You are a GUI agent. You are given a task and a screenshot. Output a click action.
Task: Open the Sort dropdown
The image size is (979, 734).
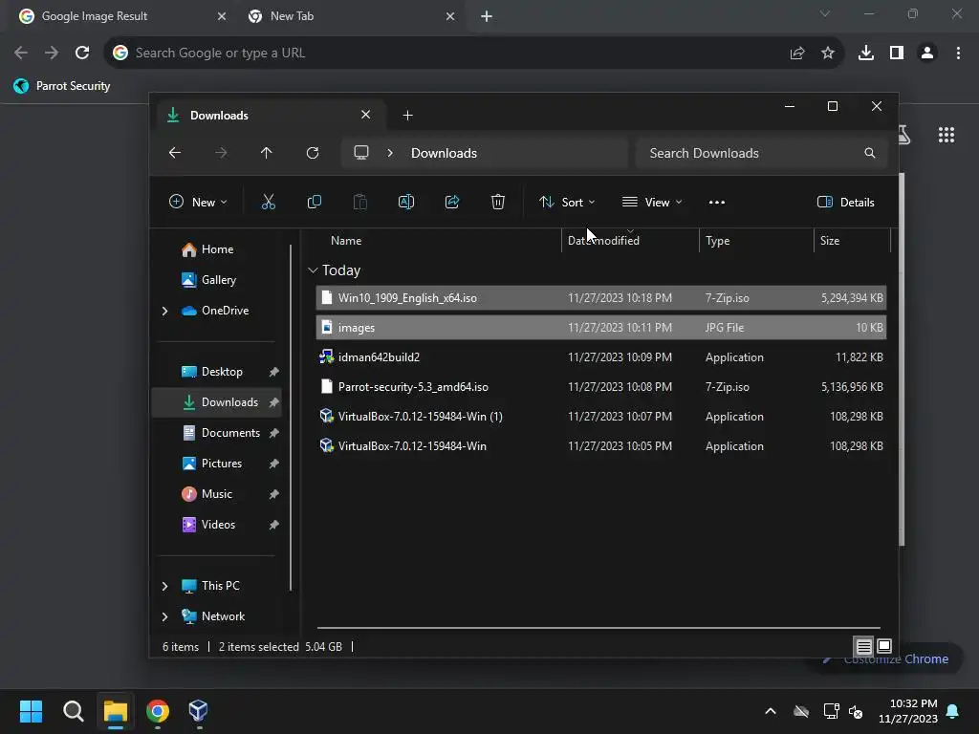click(567, 203)
